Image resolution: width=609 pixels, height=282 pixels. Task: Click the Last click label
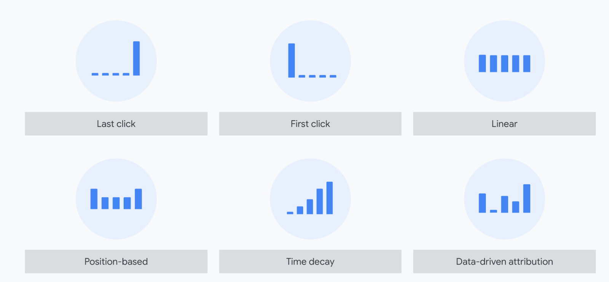116,124
